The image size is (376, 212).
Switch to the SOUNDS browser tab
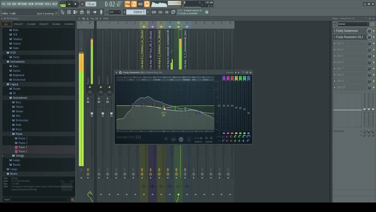click(56, 24)
